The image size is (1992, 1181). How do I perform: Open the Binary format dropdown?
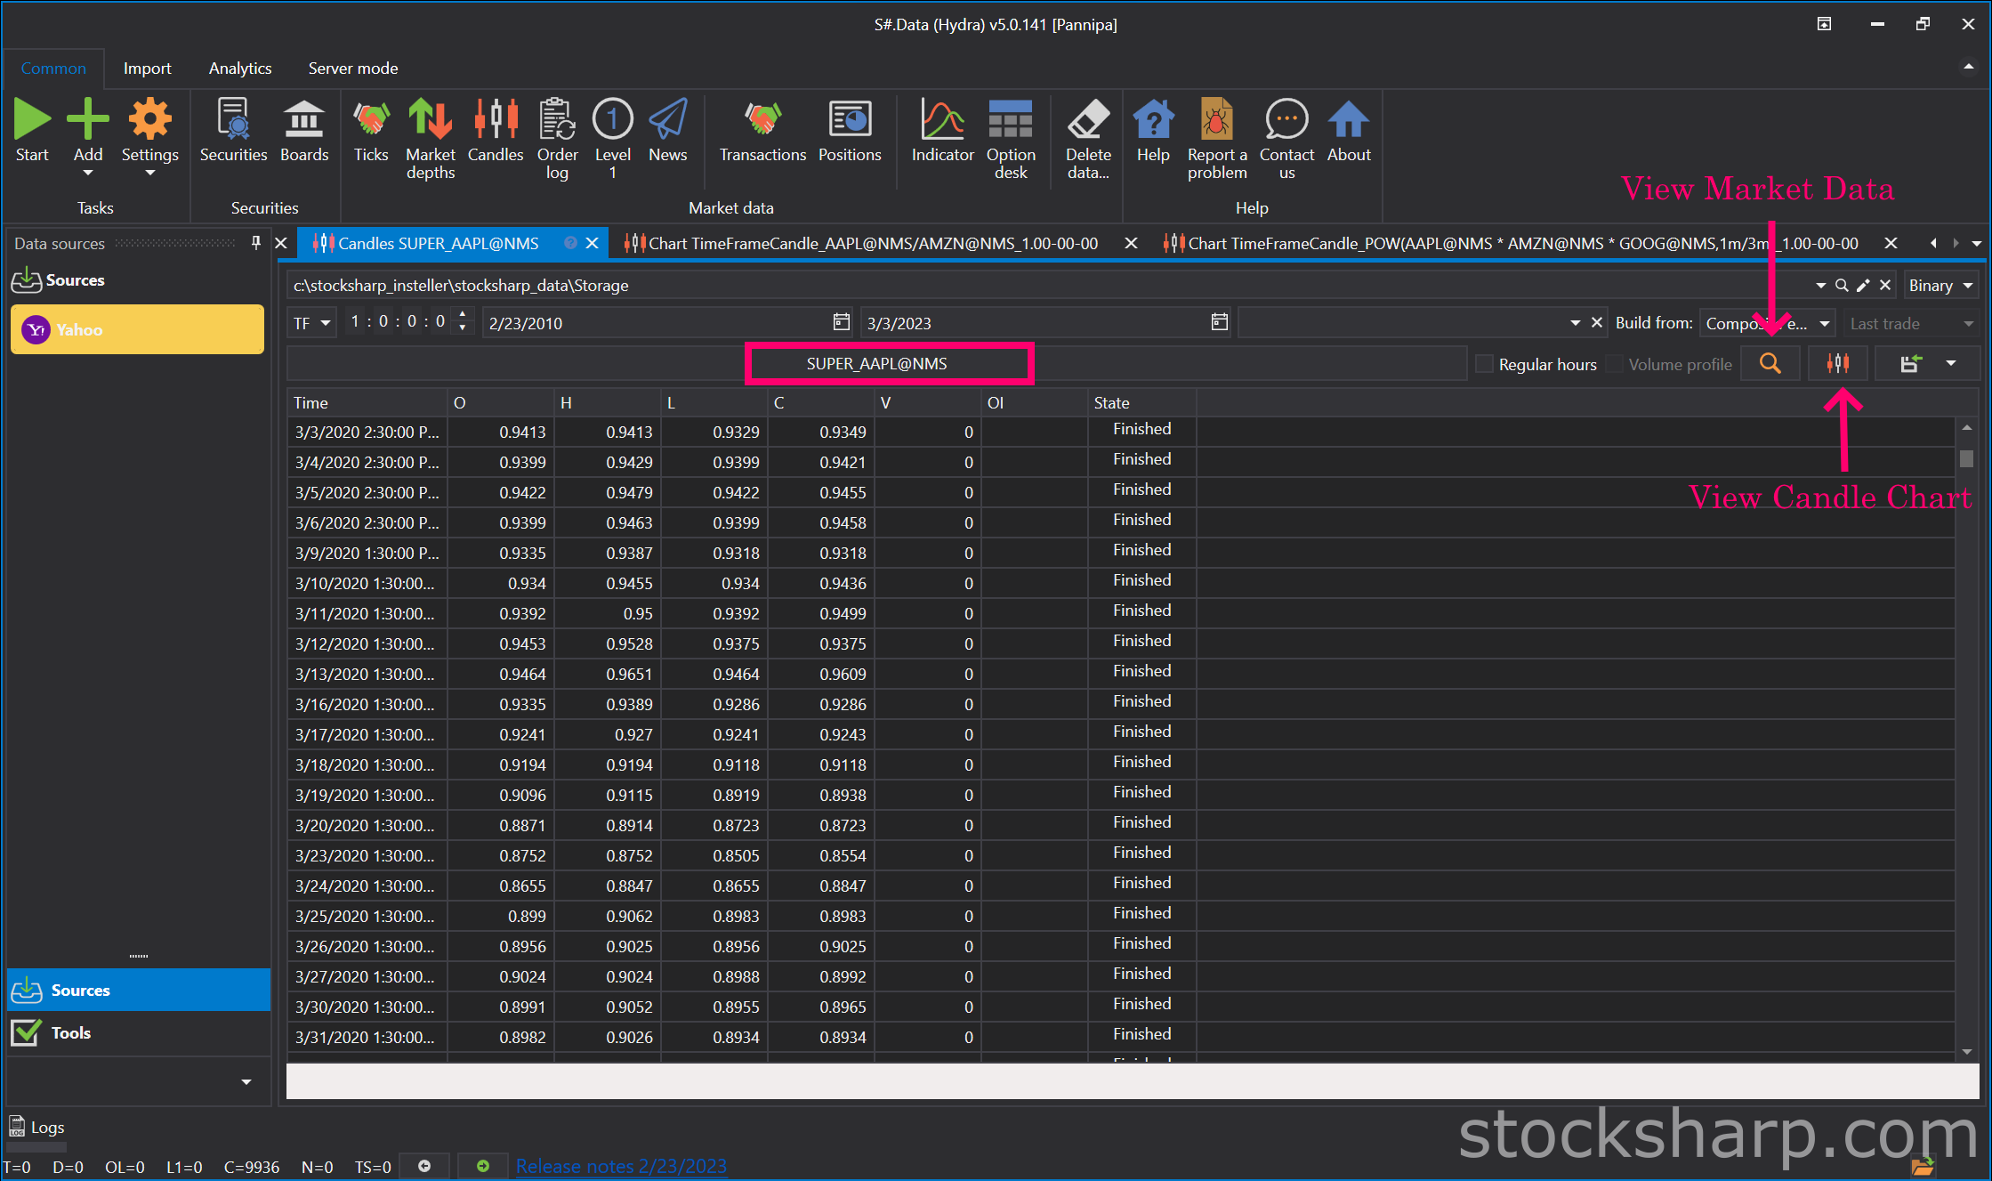tap(1940, 286)
